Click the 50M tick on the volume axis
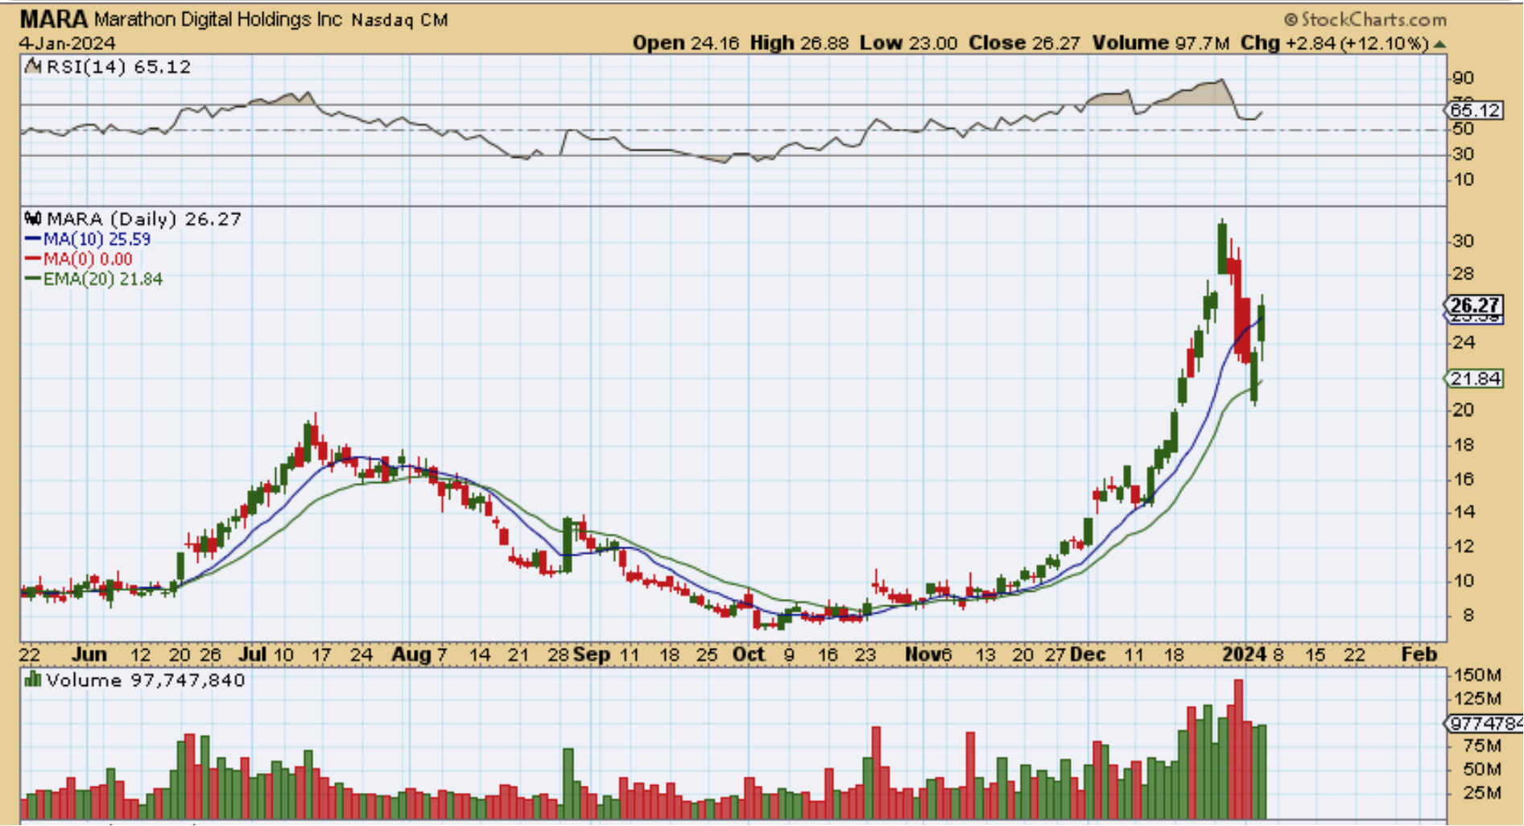This screenshot has width=1524, height=826. (1481, 770)
